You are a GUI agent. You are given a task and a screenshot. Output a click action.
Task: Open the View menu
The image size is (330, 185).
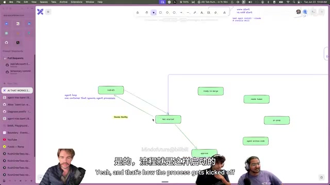(x=34, y=2)
